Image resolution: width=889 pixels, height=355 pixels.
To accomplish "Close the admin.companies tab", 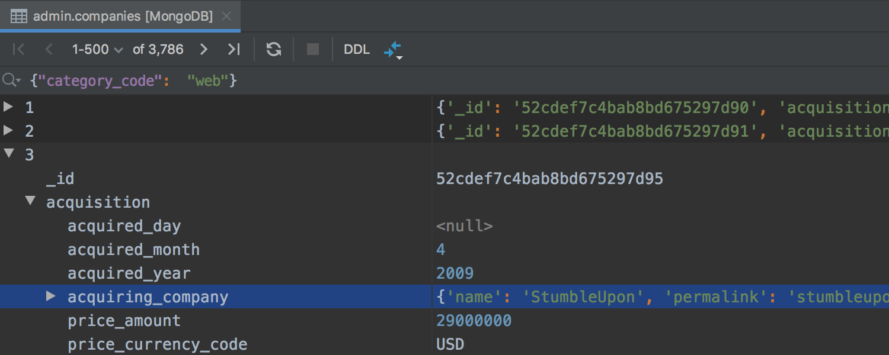I will 226,16.
